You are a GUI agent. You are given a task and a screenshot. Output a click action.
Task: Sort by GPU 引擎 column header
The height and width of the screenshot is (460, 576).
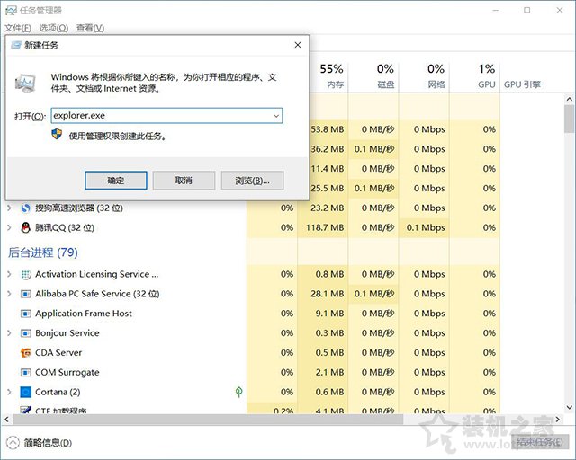[x=522, y=84]
